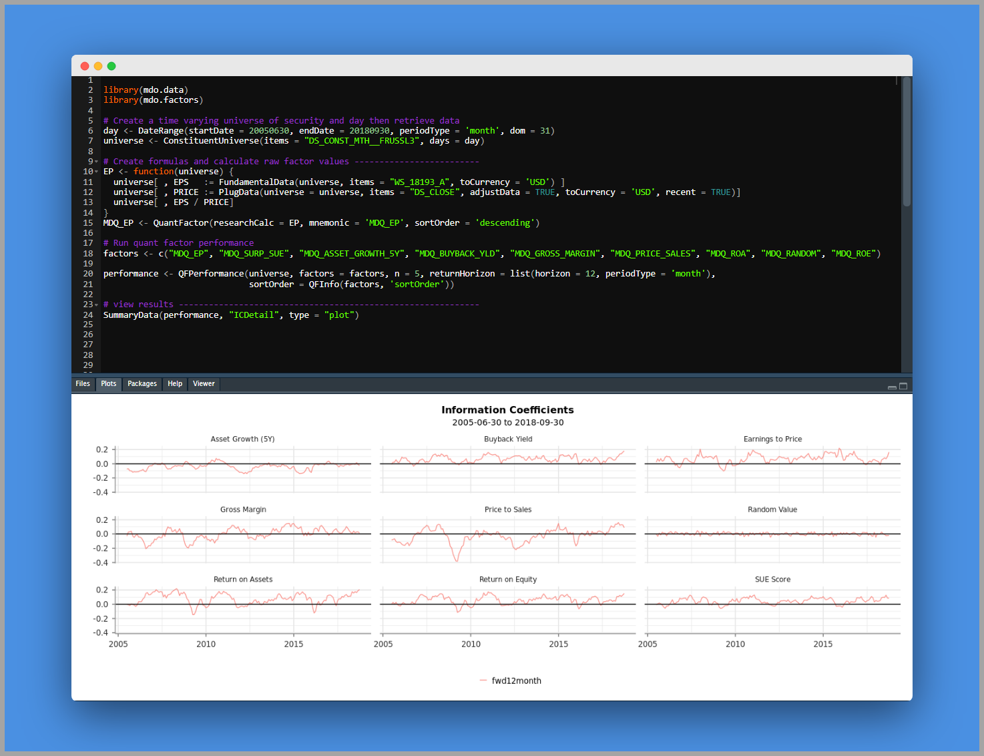This screenshot has width=984, height=756.
Task: Click the 'Return on Equity' chart title
Action: coord(508,580)
